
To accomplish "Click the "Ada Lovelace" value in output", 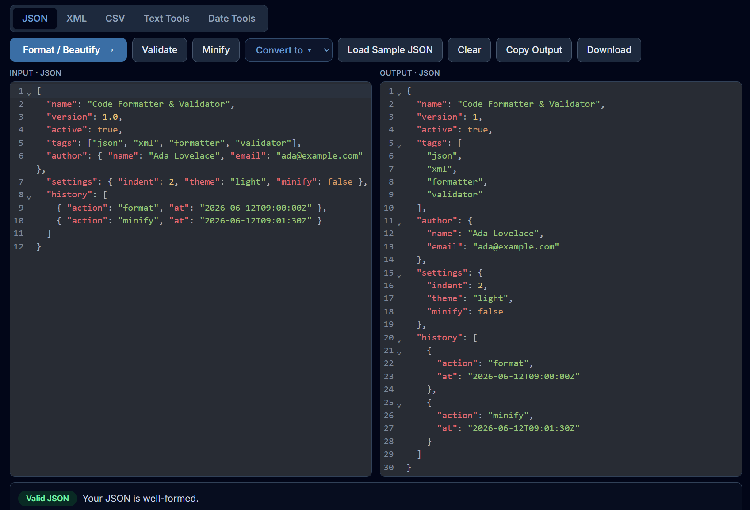I will (504, 234).
